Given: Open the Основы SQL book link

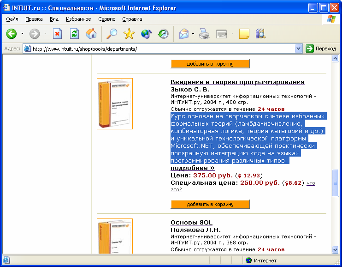Looking at the screenshot, I should click(x=191, y=222).
